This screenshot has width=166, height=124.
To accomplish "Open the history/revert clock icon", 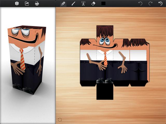I will pos(160,4).
